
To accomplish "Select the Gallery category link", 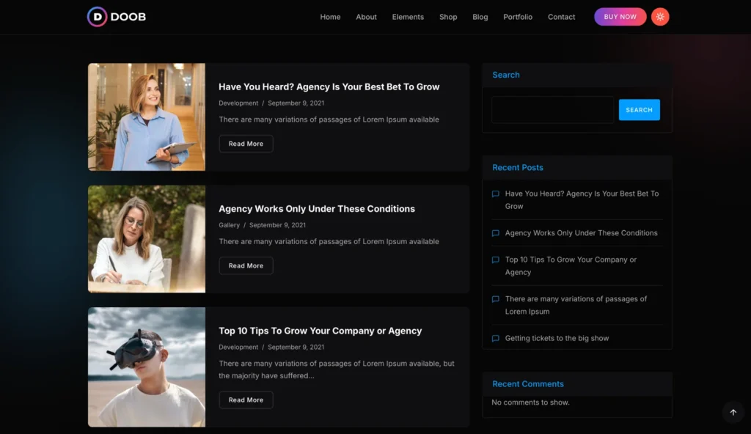I will click(229, 225).
